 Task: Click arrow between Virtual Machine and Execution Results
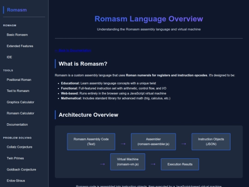click(x=153, y=164)
